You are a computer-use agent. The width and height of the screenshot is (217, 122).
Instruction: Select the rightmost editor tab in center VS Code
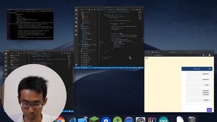point(122,10)
